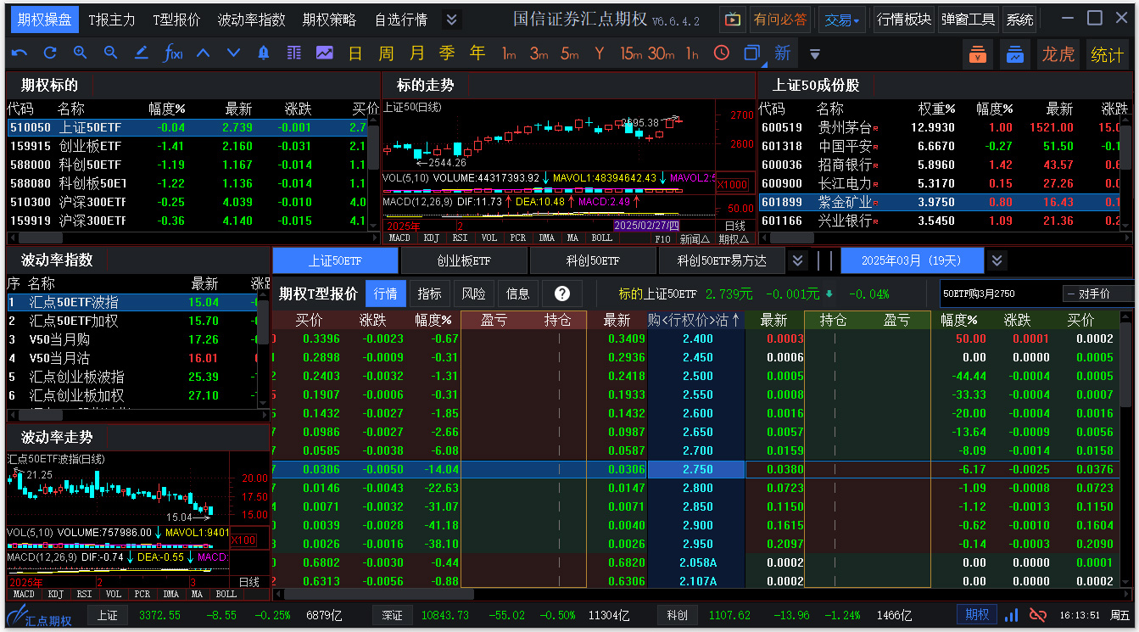Image resolution: width=1139 pixels, height=632 pixels.
Task: Zoom out the chart with magnifier minus
Action: click(x=110, y=53)
